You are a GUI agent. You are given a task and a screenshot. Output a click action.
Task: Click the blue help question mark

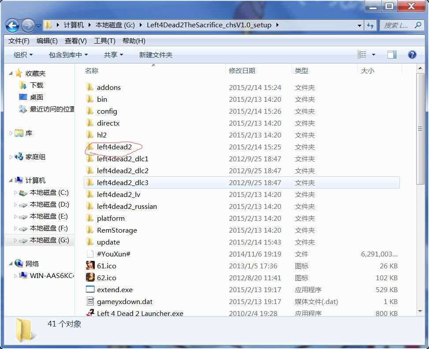coord(412,55)
